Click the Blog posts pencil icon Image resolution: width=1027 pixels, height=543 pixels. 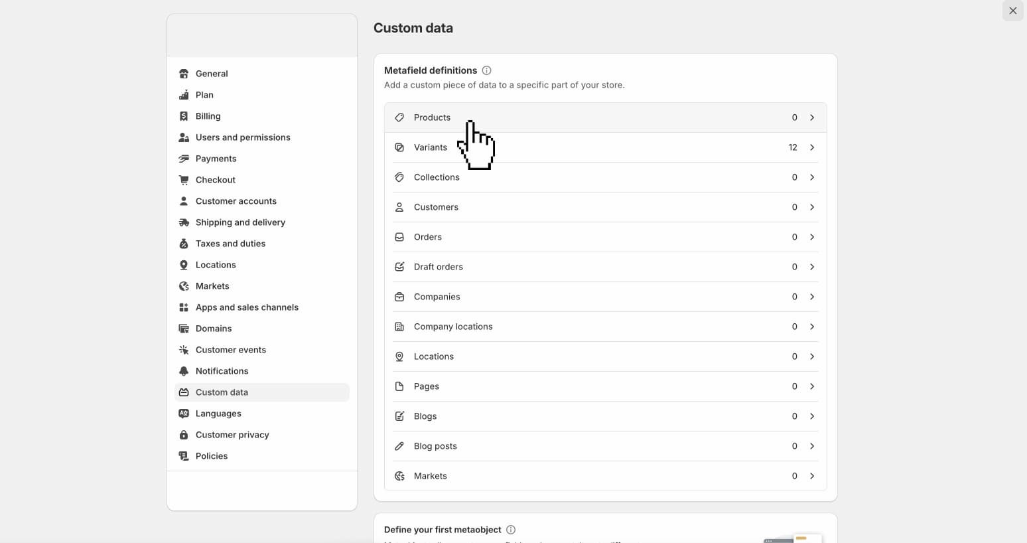[x=399, y=446]
